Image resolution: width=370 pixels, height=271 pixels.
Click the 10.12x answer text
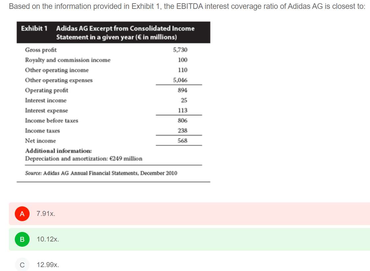tap(48, 239)
